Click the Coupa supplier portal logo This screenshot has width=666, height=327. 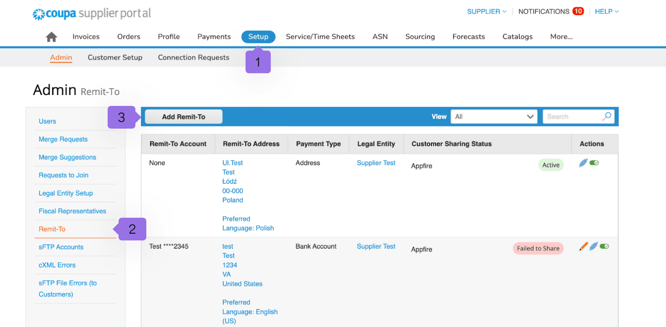(92, 13)
